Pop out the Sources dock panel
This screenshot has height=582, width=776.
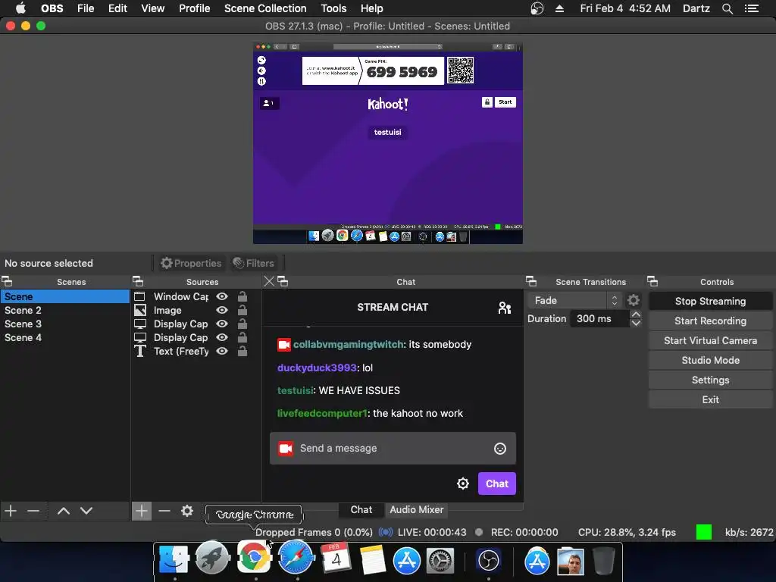click(x=138, y=282)
